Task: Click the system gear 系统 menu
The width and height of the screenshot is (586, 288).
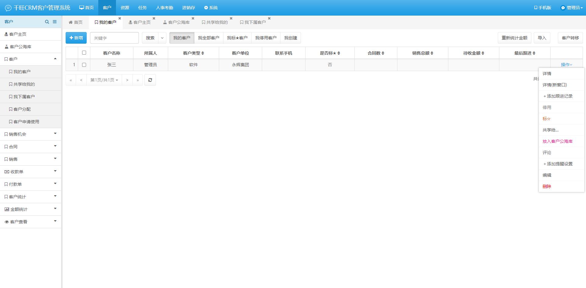Action: 211,8
